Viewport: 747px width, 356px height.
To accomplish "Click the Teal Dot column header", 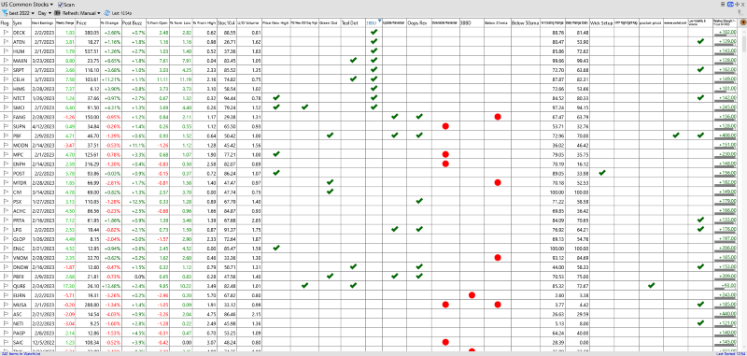I will pyautogui.click(x=353, y=22).
